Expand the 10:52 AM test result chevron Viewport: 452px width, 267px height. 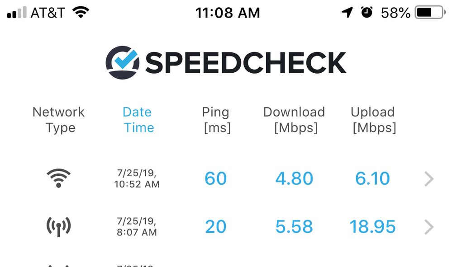[x=429, y=179]
